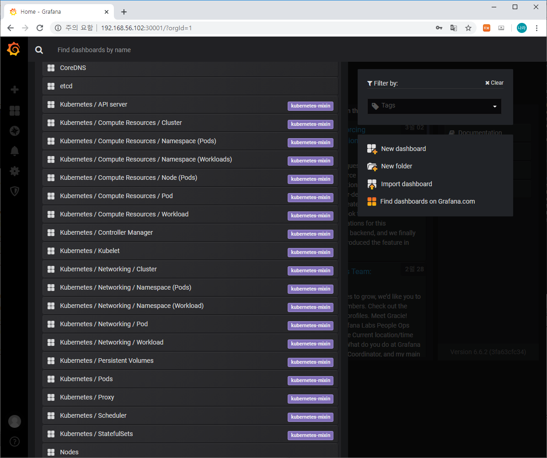This screenshot has width=547, height=458.
Task: Click the Grafana logo in the sidebar
Action: click(x=14, y=49)
